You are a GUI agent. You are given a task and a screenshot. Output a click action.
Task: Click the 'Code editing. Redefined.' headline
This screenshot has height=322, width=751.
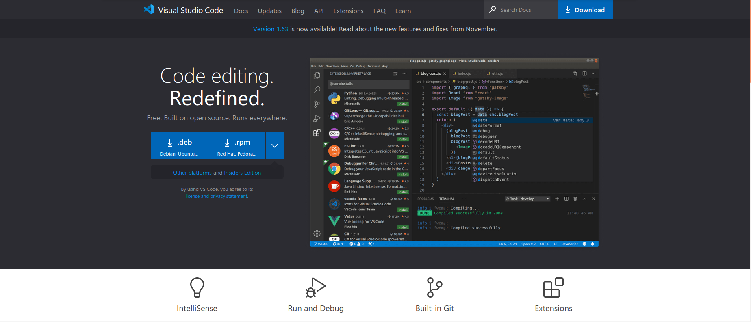[217, 87]
